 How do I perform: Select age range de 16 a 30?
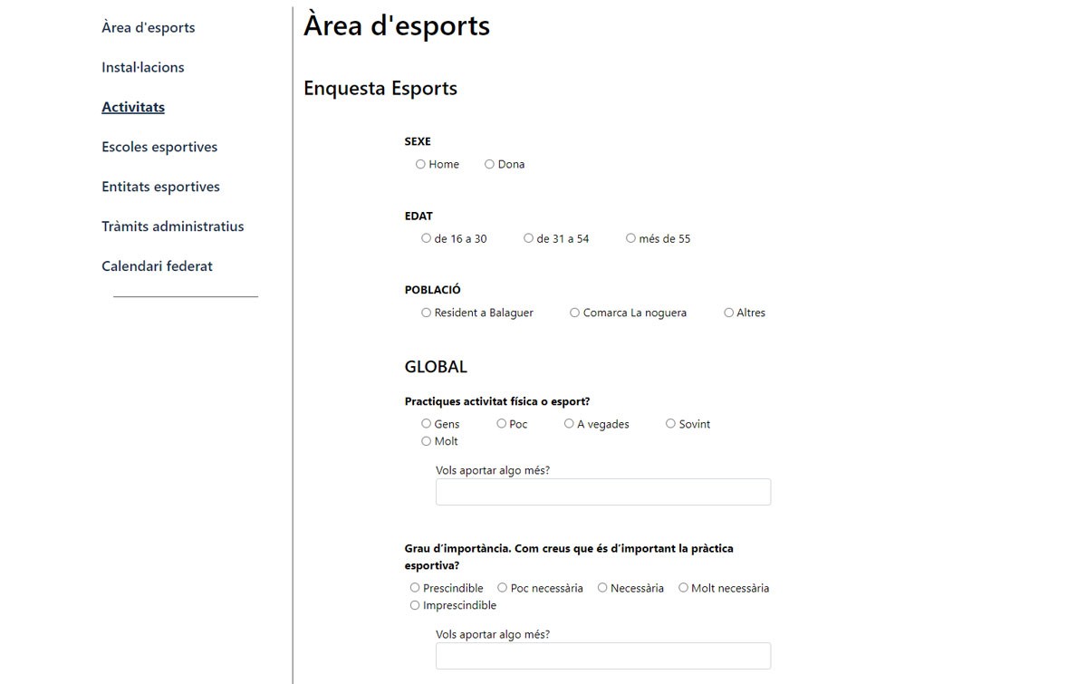(426, 238)
